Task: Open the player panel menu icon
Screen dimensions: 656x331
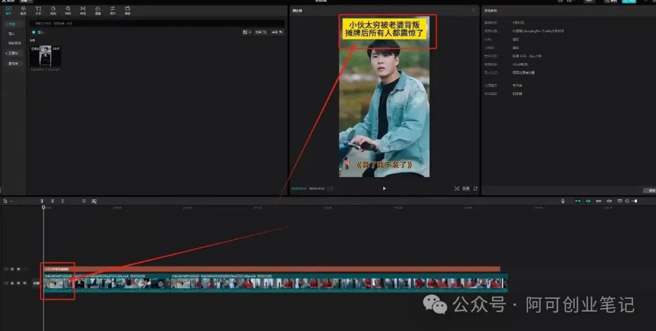Action: pyautogui.click(x=474, y=10)
